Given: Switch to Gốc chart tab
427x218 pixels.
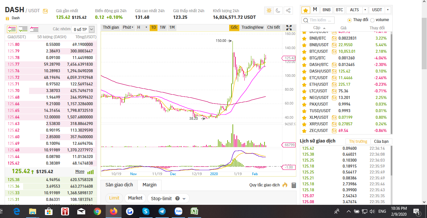Looking at the screenshot, I should [234, 27].
